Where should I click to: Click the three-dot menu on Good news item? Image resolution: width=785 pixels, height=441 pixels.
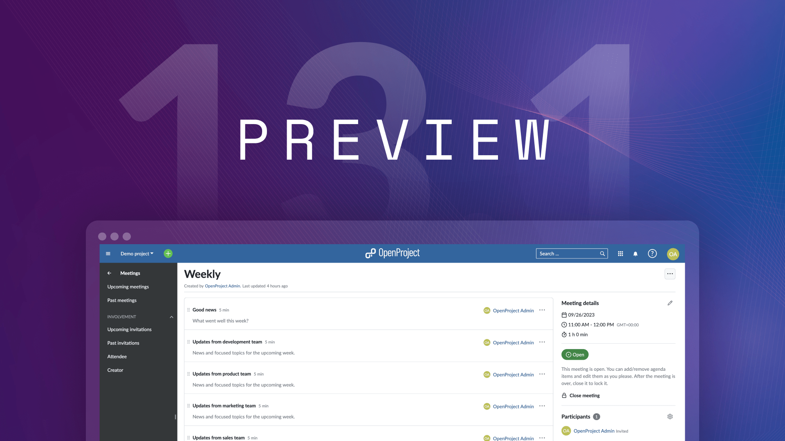click(543, 310)
